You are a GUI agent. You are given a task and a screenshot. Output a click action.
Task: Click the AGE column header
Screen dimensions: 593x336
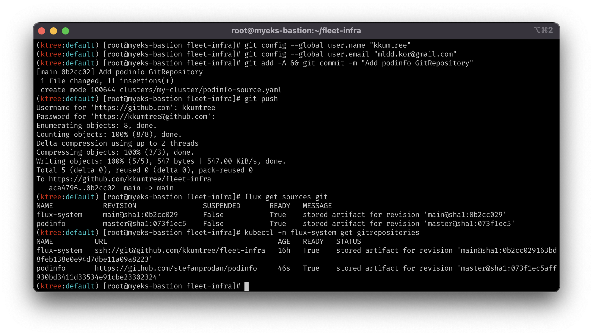pos(284,241)
